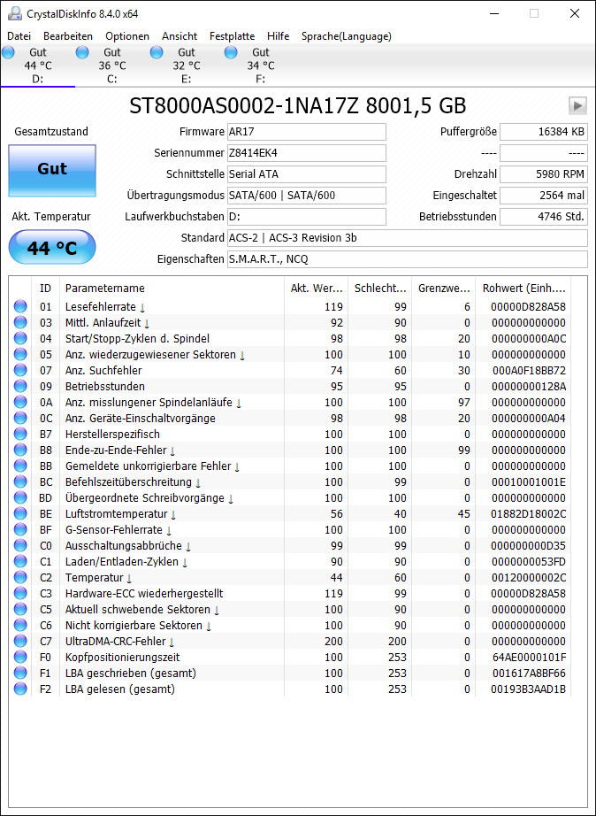Click the Standard ACS-2 field

(408, 238)
